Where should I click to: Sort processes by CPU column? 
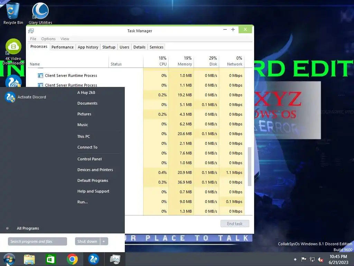point(156,61)
